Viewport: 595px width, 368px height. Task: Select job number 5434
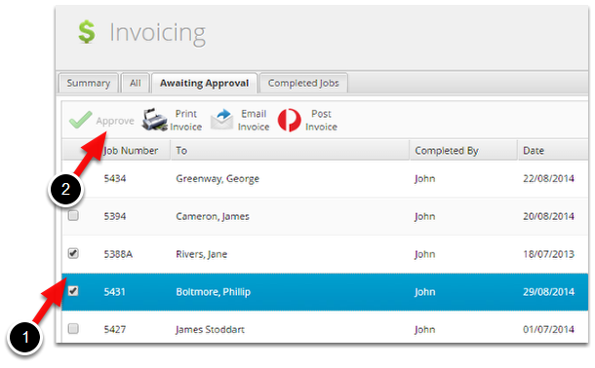point(115,179)
